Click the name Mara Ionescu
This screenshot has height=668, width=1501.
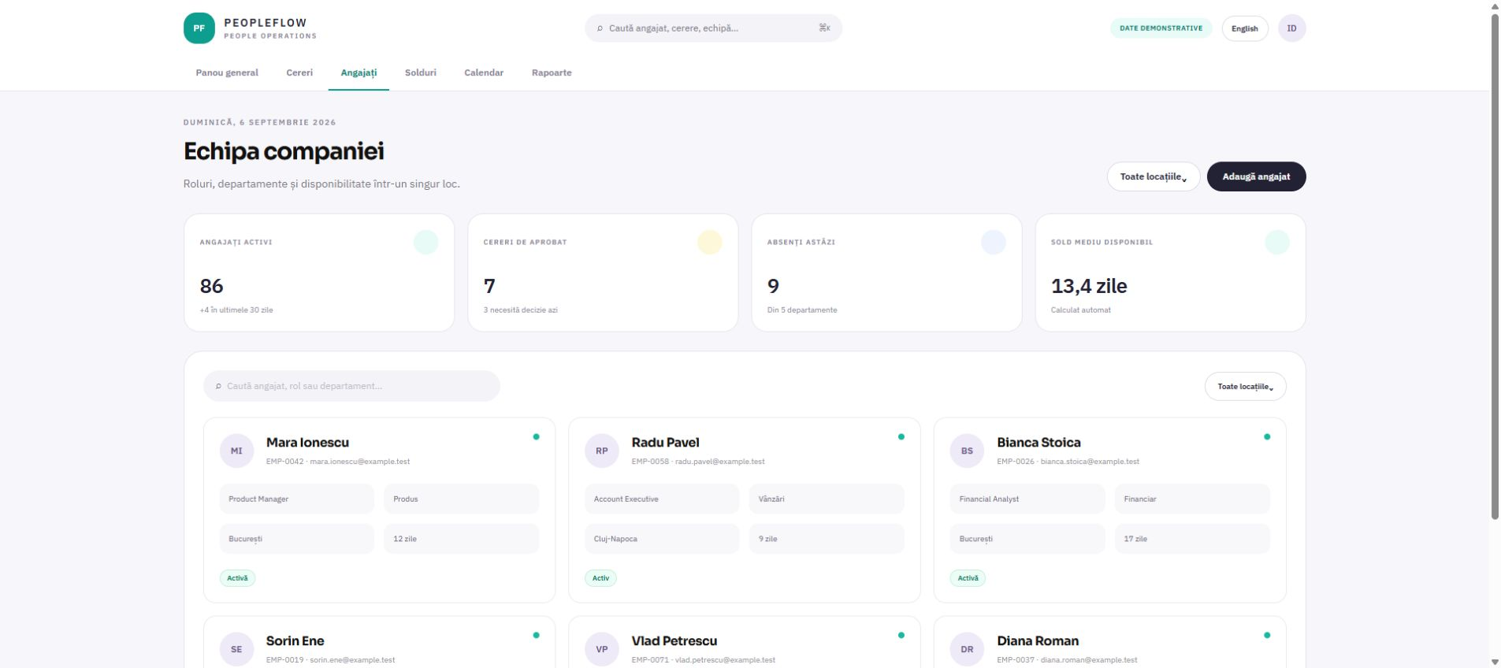pyautogui.click(x=307, y=443)
